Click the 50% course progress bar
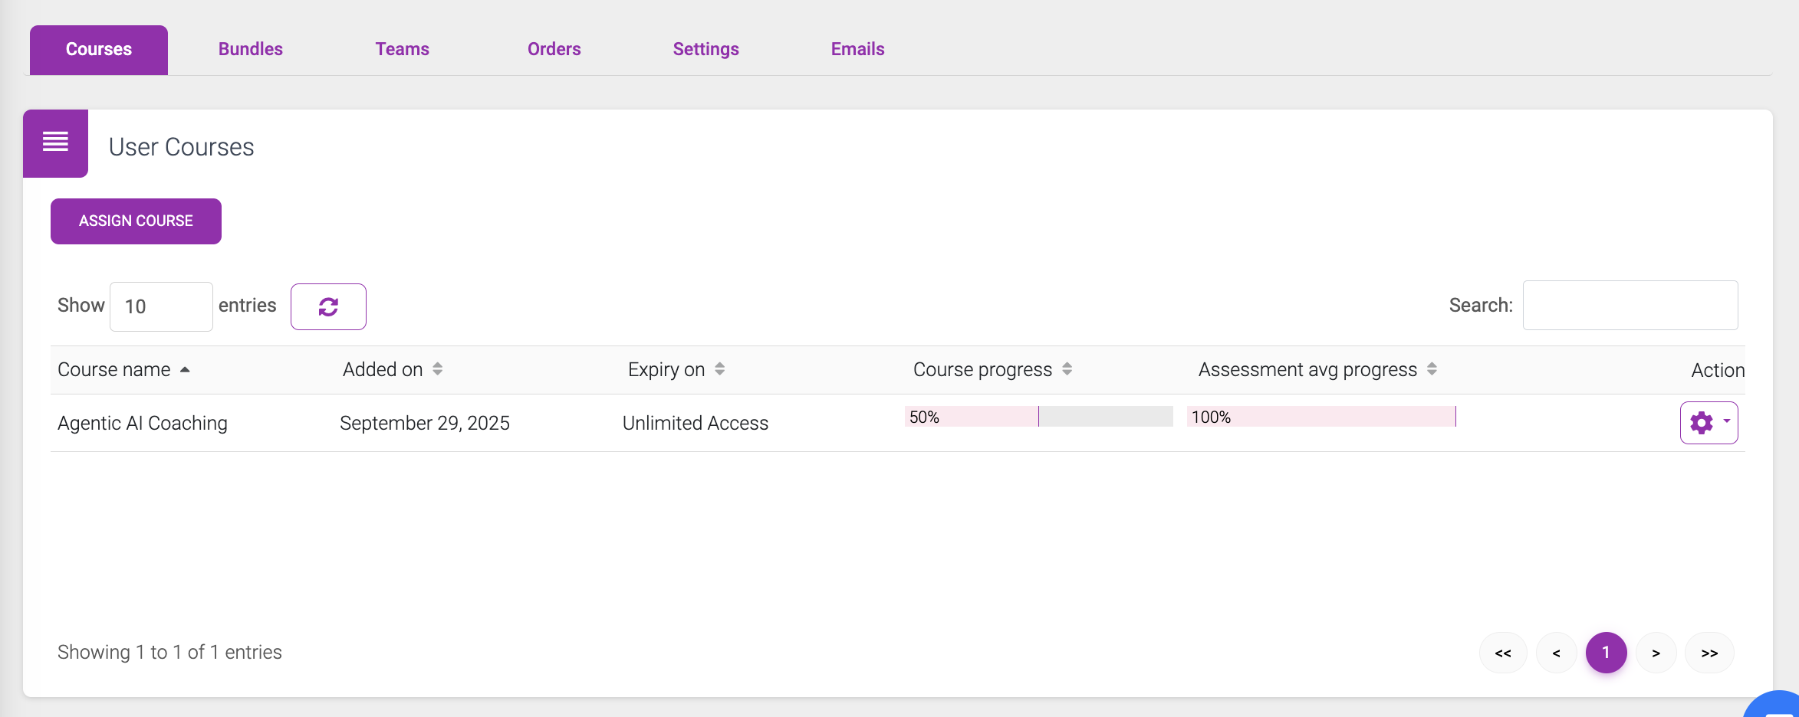1799x717 pixels. [1038, 417]
